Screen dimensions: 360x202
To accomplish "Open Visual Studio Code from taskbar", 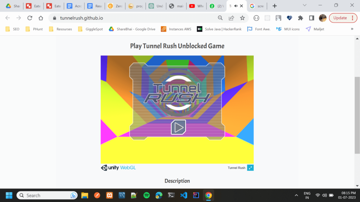I will (184, 195).
